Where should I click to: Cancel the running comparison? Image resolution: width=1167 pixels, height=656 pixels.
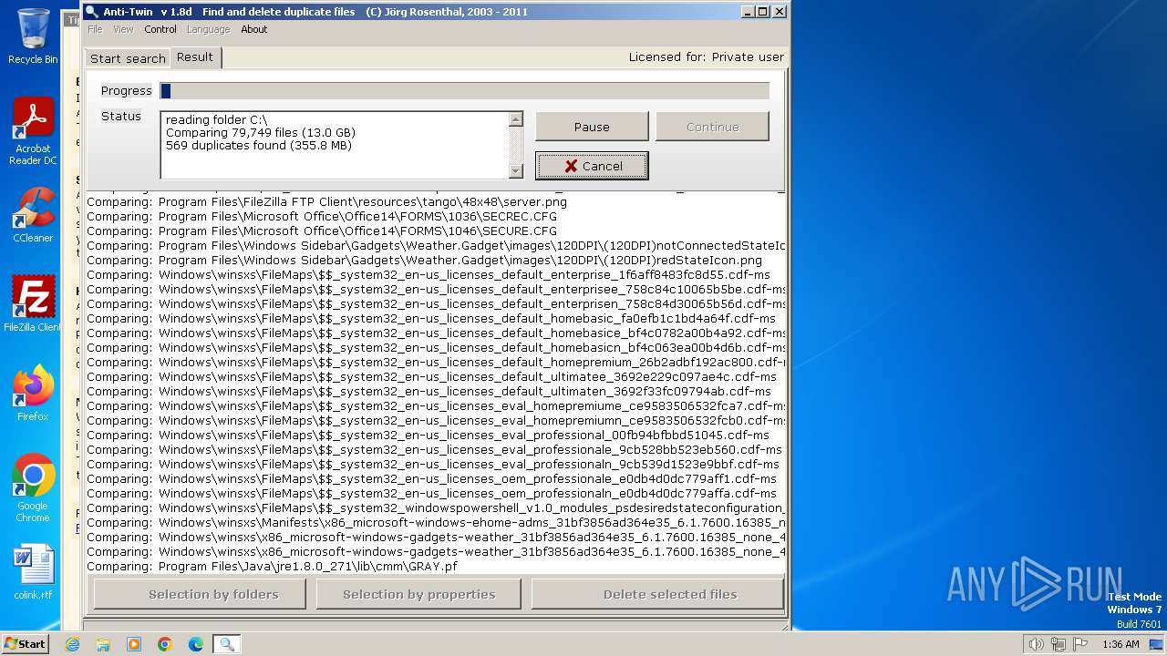click(592, 166)
